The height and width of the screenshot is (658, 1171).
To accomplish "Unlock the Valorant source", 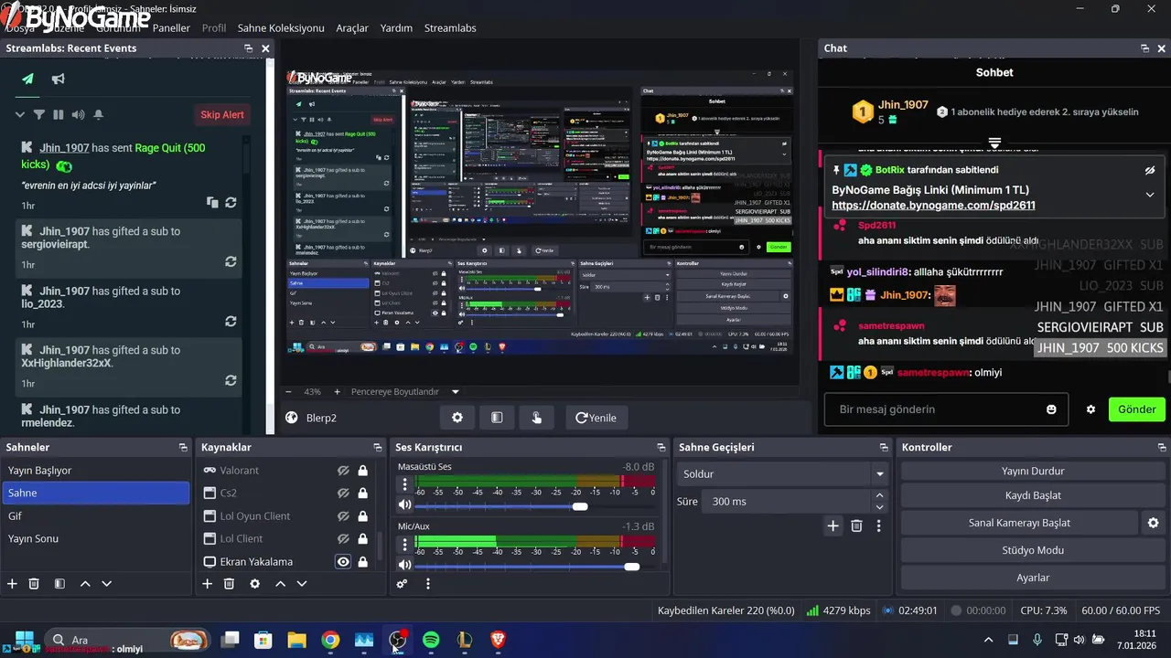I will [363, 471].
